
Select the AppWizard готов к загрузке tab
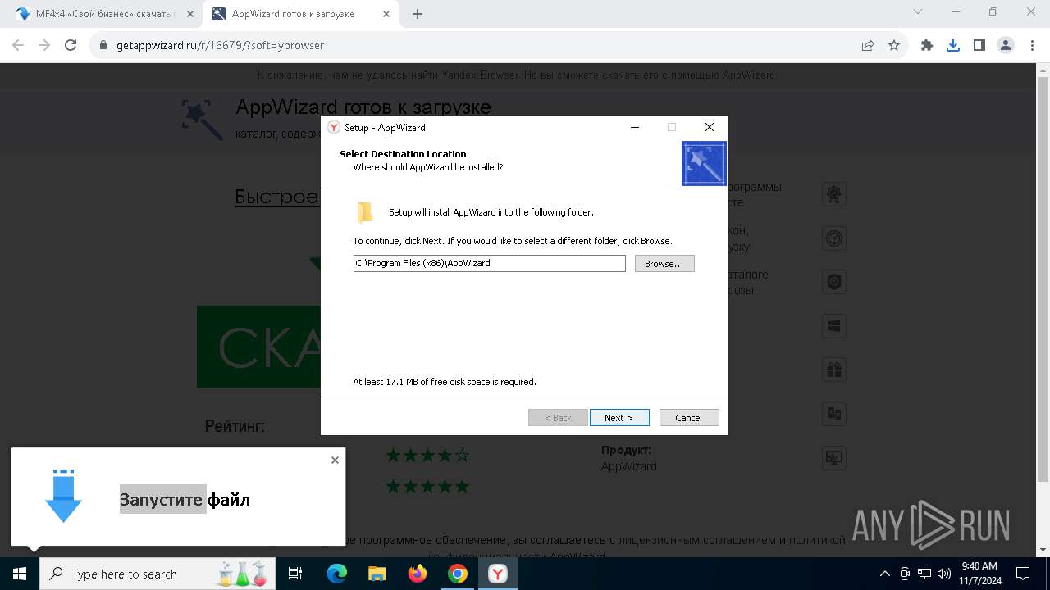click(x=303, y=14)
